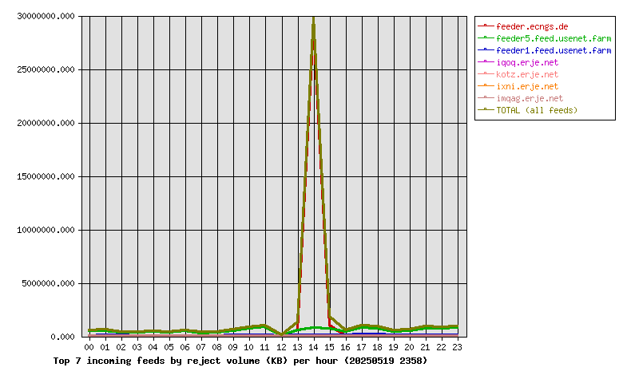623x383 pixels.
Task: Click the red marker beside feeder.ecngs.de
Action: 486,26
